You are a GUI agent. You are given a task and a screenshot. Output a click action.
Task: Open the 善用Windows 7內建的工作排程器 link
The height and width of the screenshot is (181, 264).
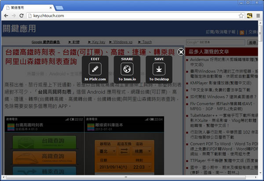224,74
